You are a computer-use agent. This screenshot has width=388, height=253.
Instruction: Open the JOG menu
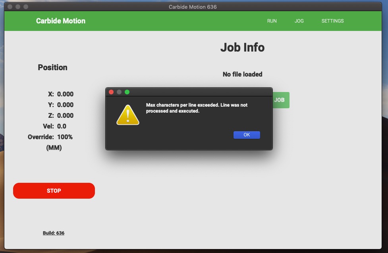coord(299,21)
